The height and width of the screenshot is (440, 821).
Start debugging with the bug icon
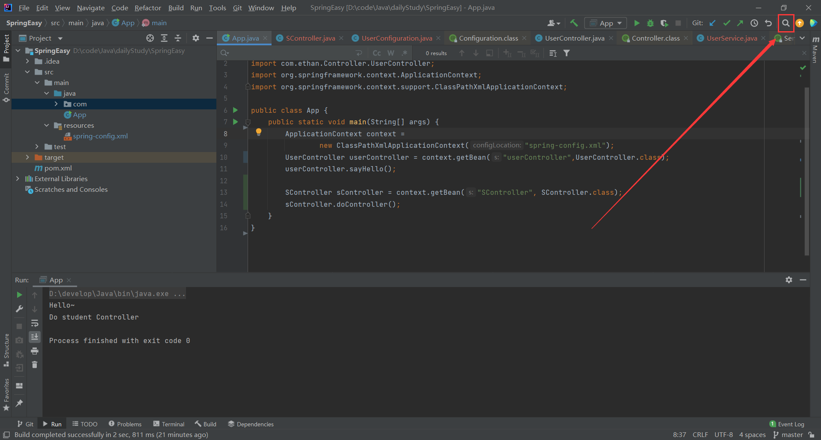coord(650,23)
